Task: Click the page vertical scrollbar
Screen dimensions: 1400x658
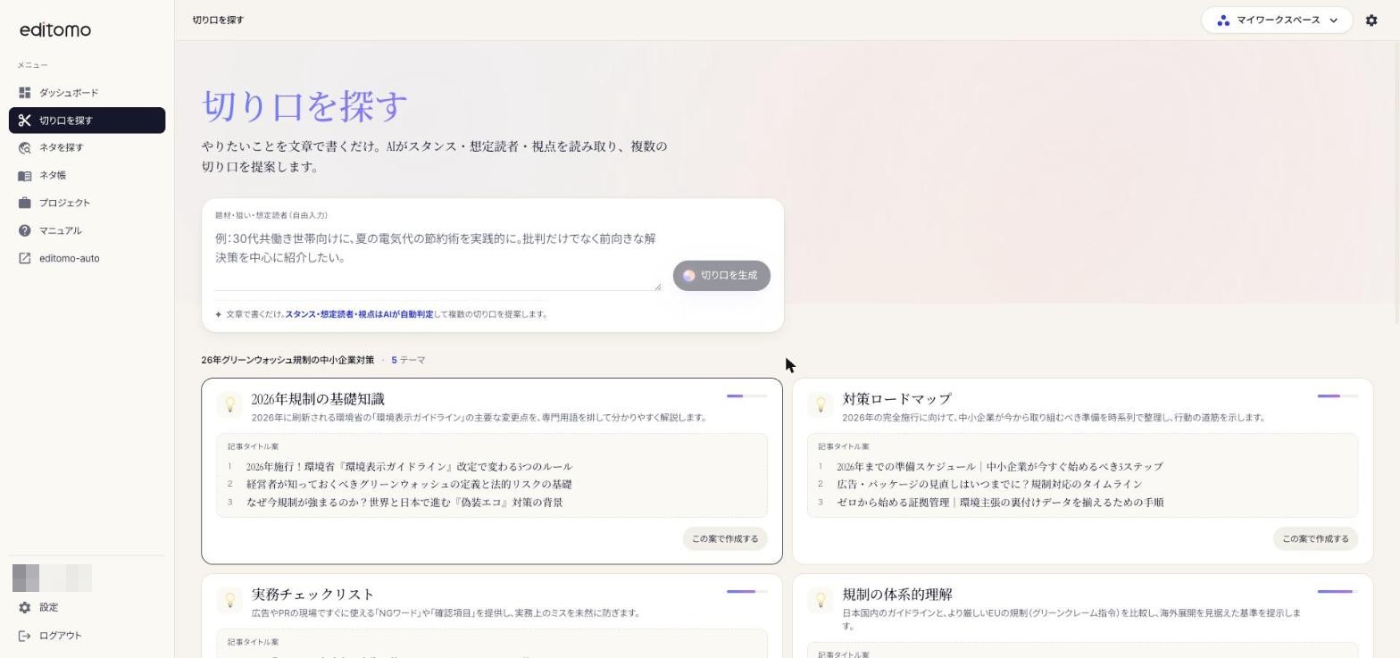Action: coord(1396,182)
